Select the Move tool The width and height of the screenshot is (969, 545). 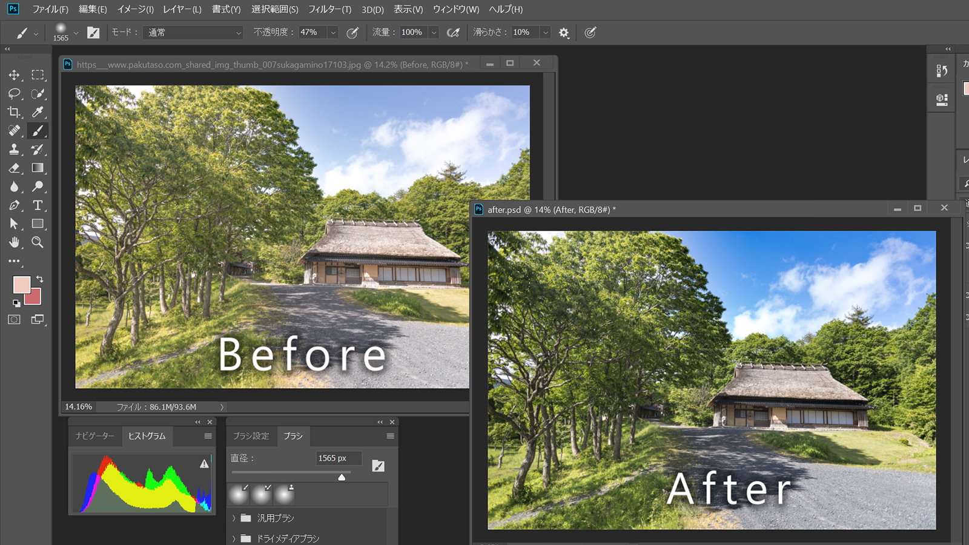click(14, 75)
